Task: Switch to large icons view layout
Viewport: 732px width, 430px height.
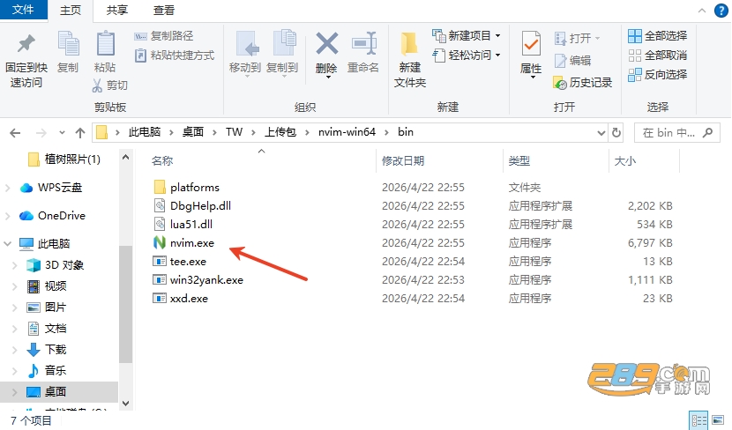Action: coord(719,420)
